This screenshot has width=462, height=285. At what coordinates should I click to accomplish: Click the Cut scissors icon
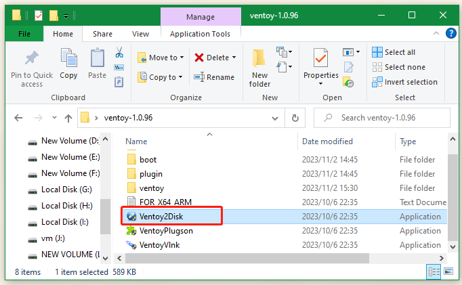click(119, 52)
